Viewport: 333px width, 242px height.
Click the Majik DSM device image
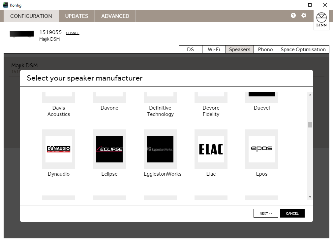point(22,34)
